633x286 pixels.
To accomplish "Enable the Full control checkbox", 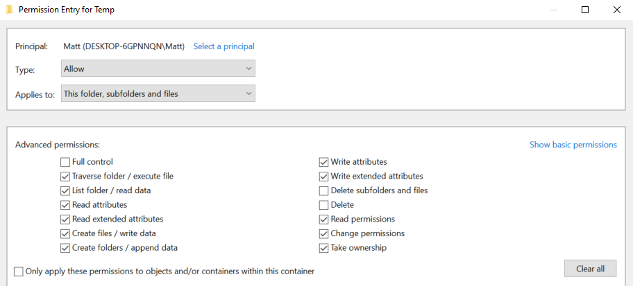I will [65, 162].
